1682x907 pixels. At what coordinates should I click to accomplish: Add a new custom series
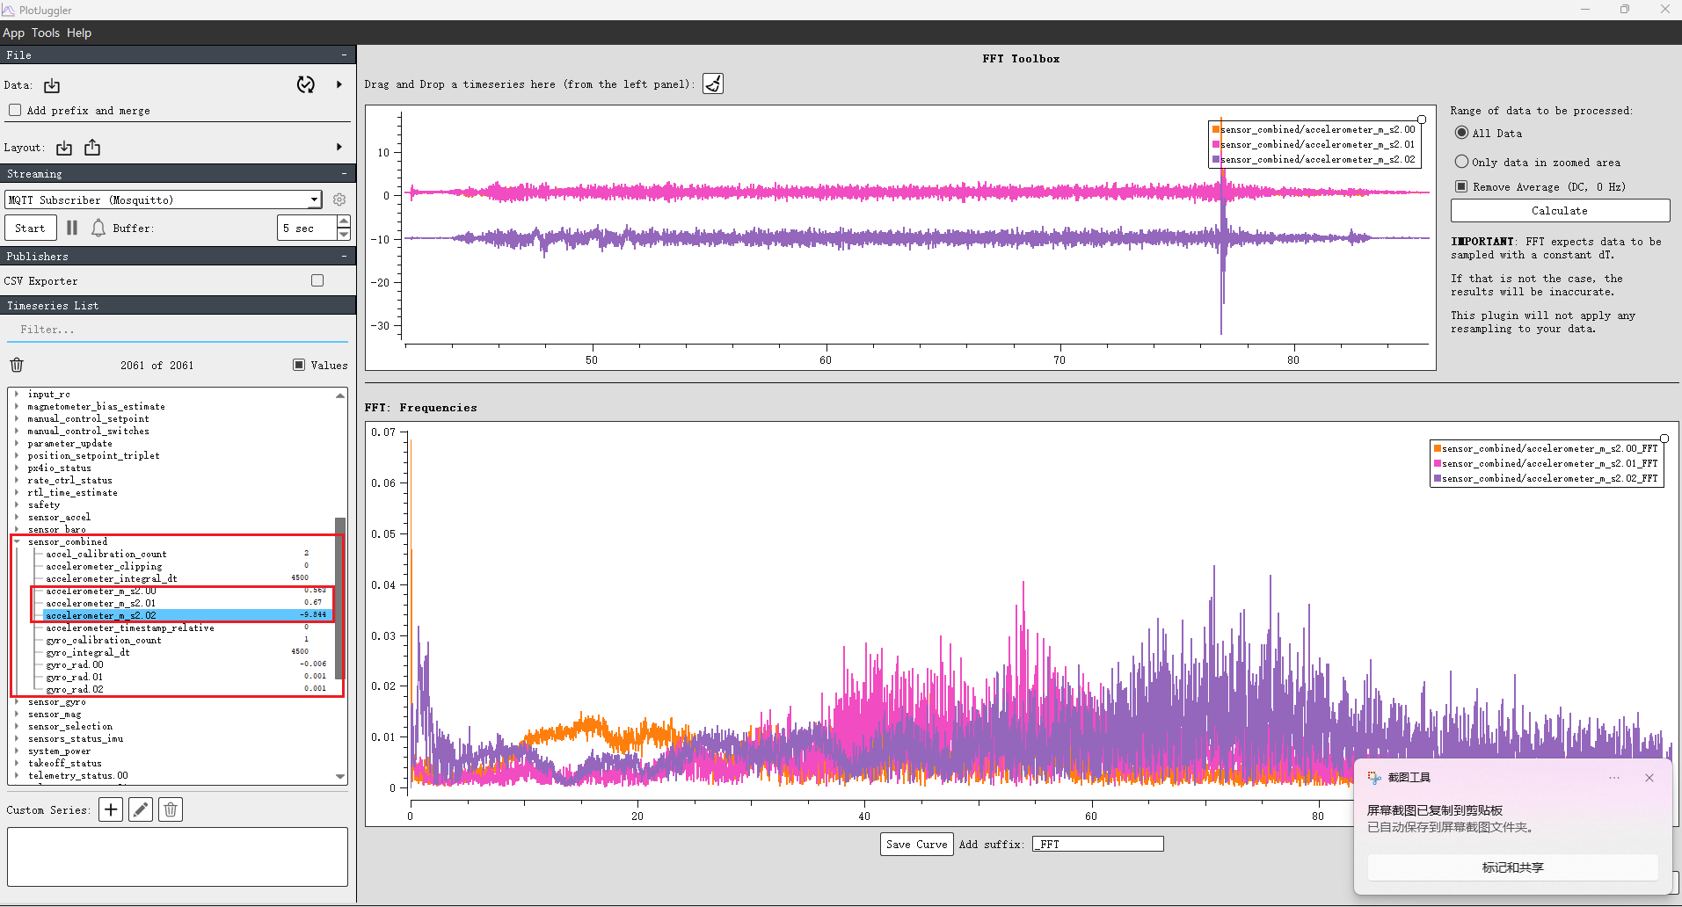pos(111,809)
